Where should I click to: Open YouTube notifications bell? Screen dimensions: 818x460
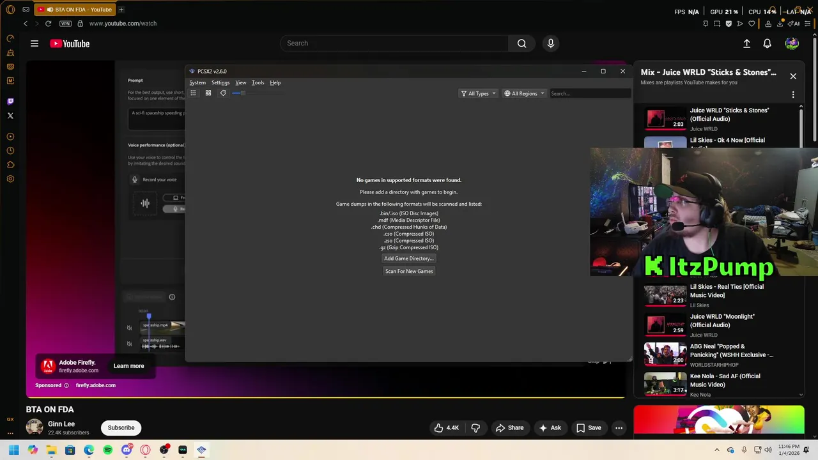point(767,43)
